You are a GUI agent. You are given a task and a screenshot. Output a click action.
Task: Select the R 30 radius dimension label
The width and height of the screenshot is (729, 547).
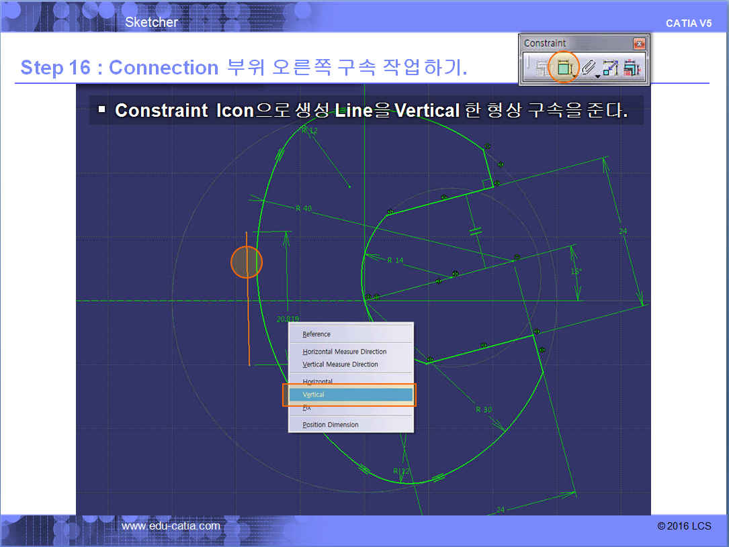click(484, 409)
